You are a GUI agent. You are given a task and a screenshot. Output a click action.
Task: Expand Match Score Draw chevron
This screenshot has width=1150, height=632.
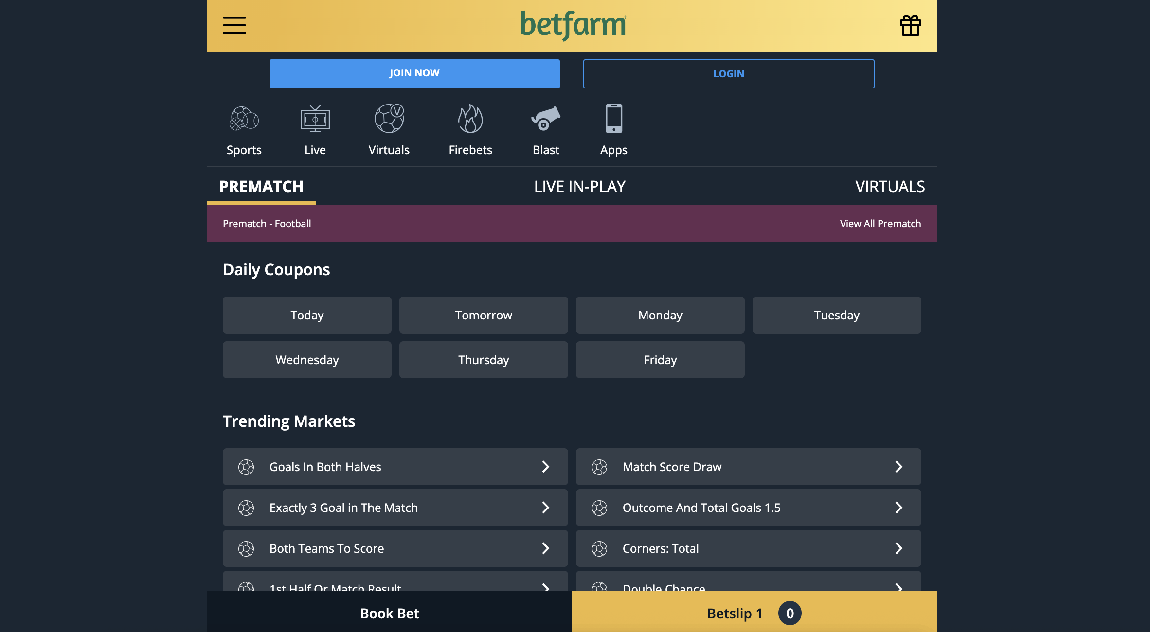click(x=899, y=467)
